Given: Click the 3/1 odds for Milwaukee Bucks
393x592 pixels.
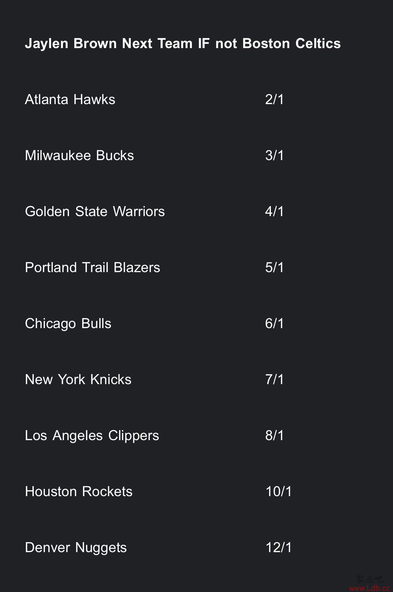Looking at the screenshot, I should [274, 155].
